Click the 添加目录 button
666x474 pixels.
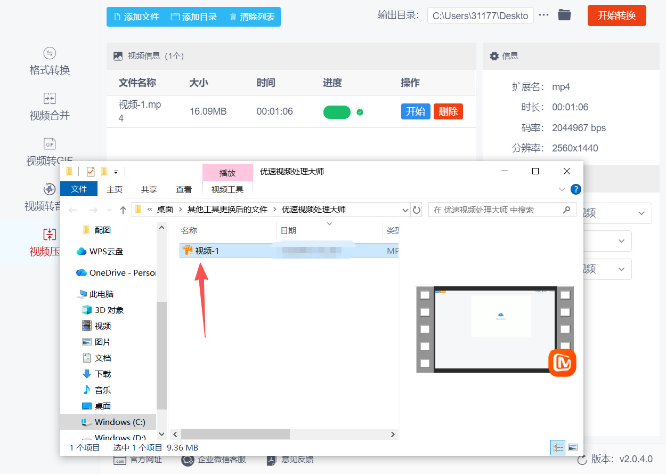193,17
